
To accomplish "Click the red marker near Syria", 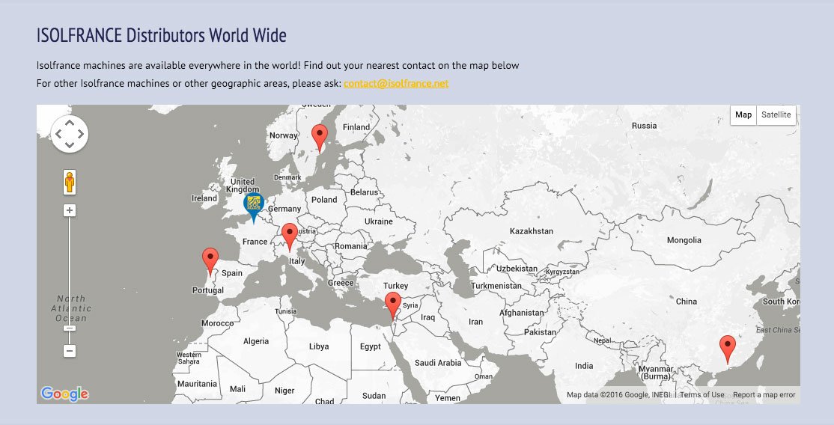I will click(392, 306).
